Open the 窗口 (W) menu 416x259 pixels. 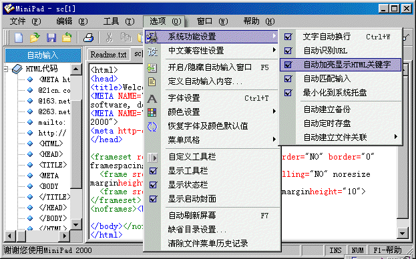[212, 21]
